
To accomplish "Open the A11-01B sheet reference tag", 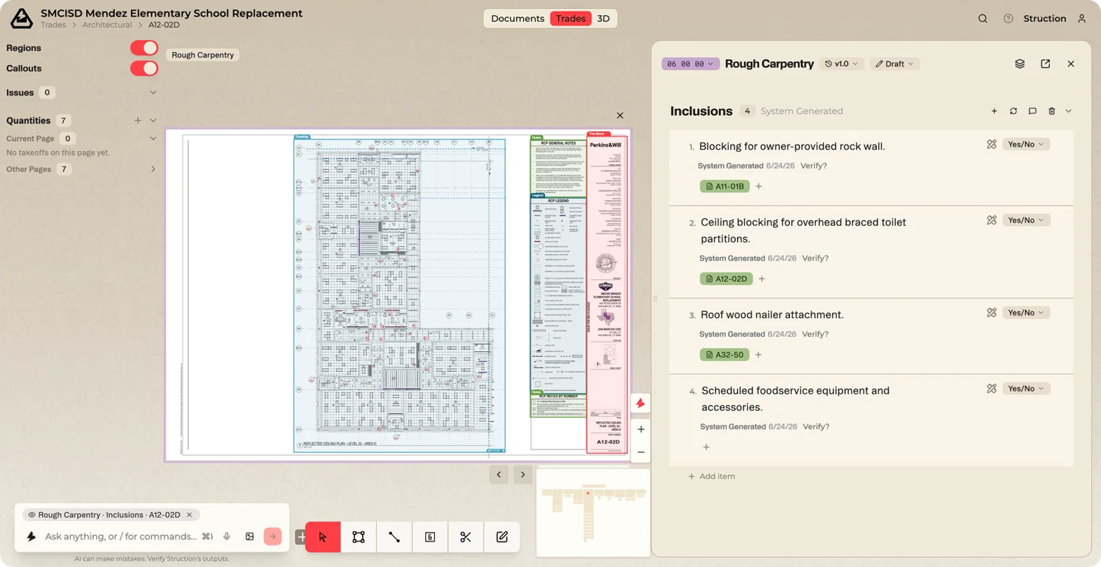I will tap(725, 186).
